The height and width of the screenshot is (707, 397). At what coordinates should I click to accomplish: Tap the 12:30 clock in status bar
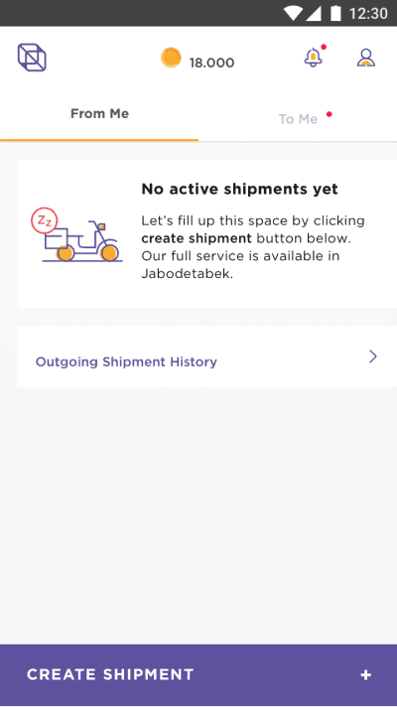(368, 14)
